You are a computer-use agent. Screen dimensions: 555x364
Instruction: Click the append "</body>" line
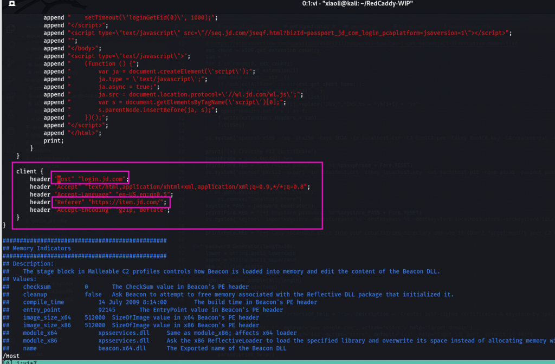pos(73,48)
